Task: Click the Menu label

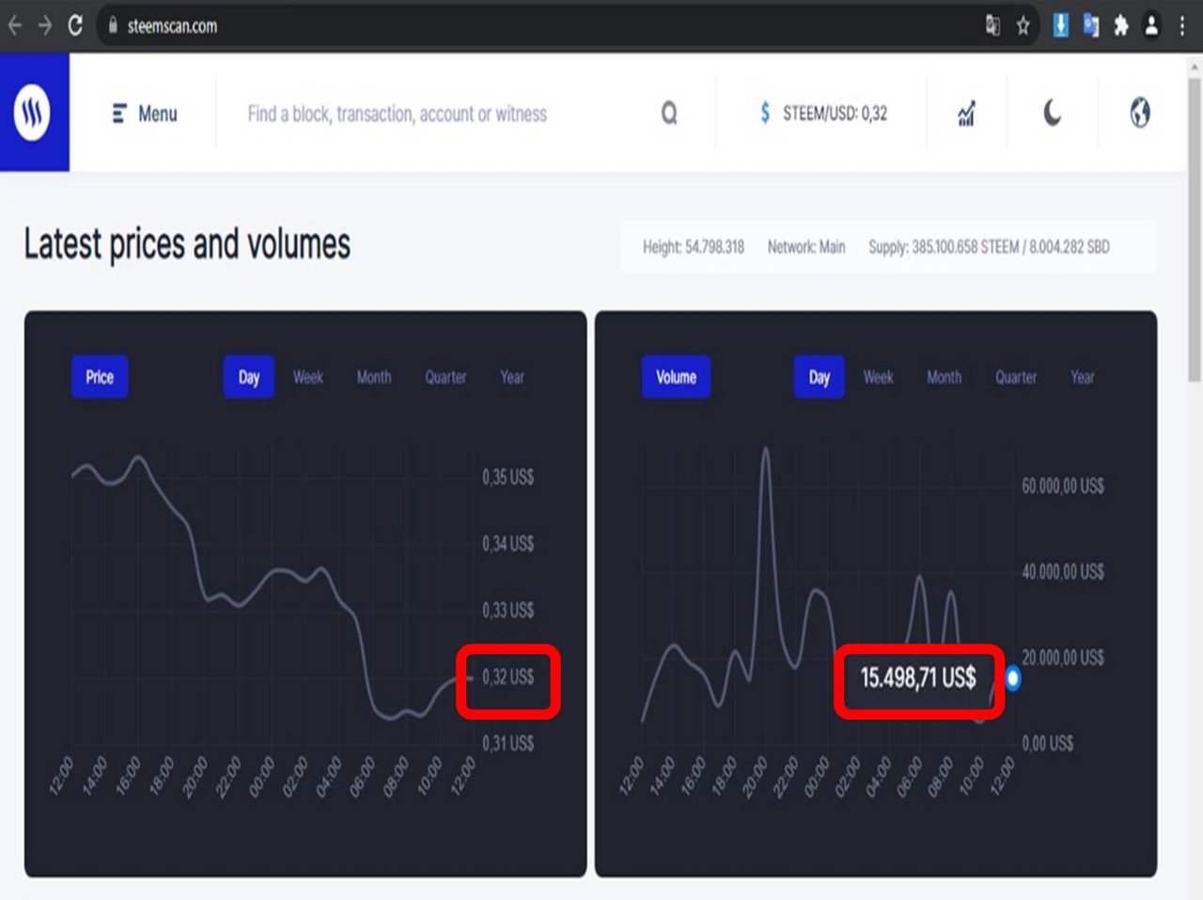Action: coord(158,114)
